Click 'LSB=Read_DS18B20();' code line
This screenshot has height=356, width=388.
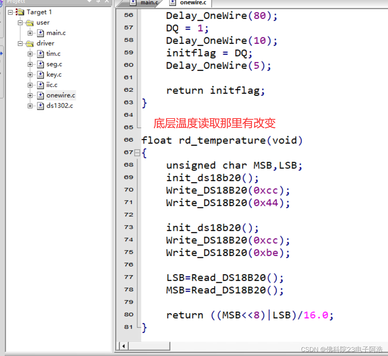[225, 278]
